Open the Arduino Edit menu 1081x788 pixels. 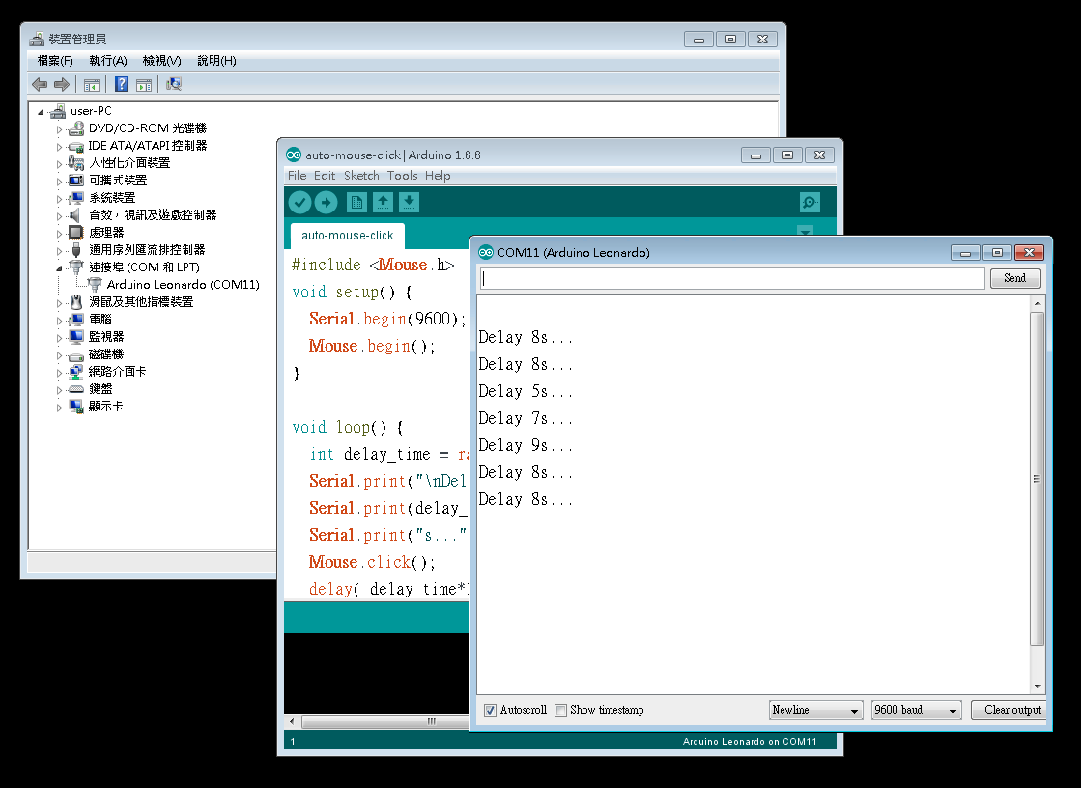click(325, 176)
